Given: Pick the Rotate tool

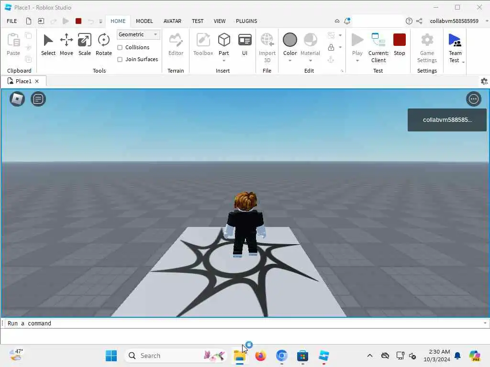Looking at the screenshot, I should tap(104, 44).
